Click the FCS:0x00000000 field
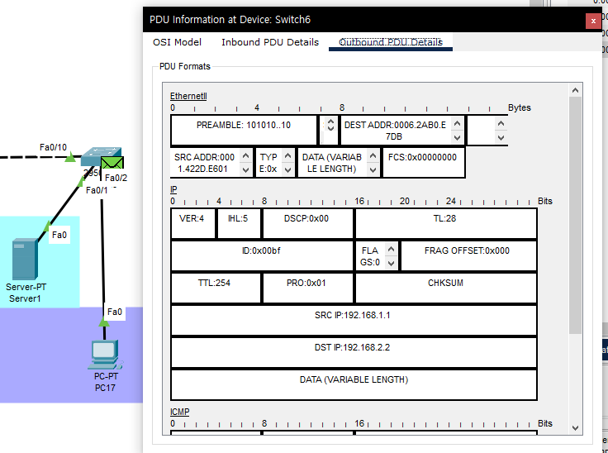Screen dimensions: 608x453 [424, 163]
